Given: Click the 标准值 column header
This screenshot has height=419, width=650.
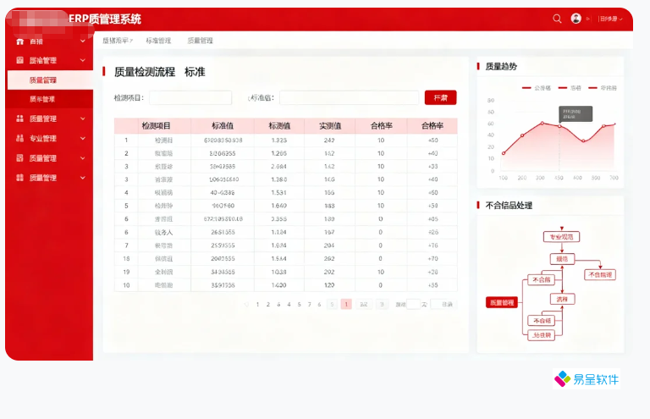Looking at the screenshot, I should point(223,126).
